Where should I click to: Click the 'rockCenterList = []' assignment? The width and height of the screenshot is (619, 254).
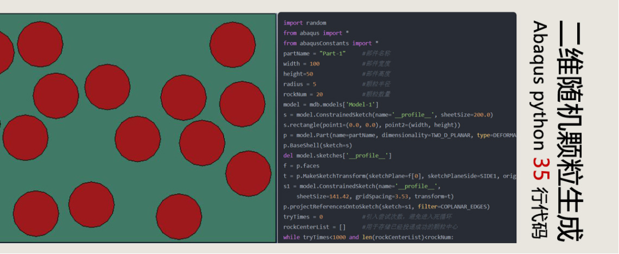pos(314,227)
